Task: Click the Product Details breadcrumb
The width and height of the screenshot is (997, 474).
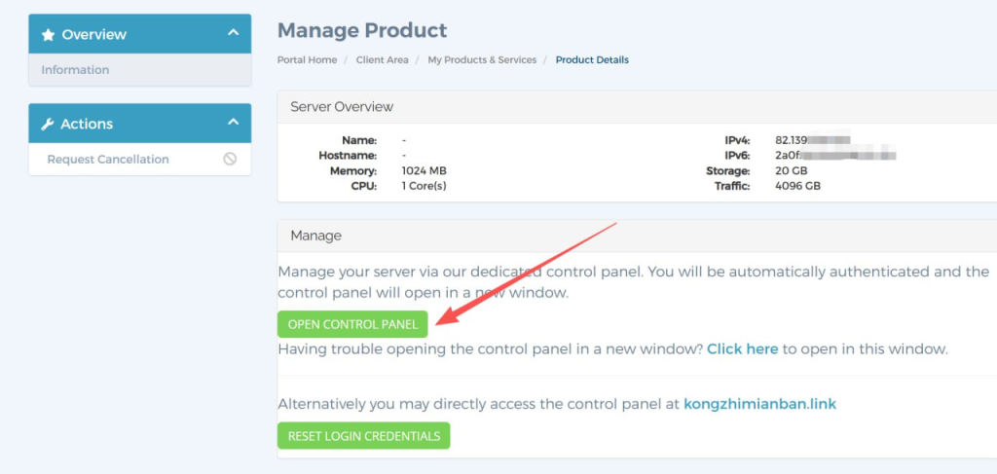Action: [592, 60]
